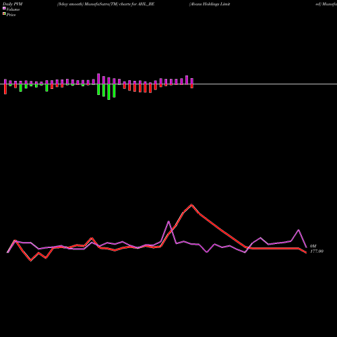The height and width of the screenshot is (337, 337).
Task: Click the magenta volume line's first tall spike
Action: click(x=168, y=222)
